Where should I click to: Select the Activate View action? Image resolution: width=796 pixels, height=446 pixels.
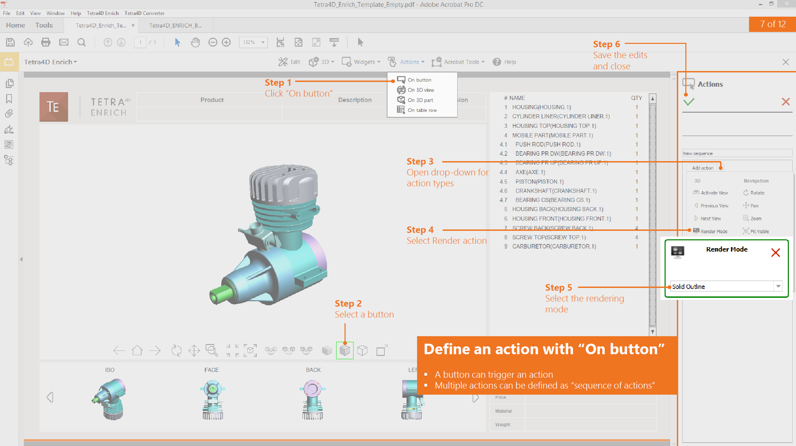(x=711, y=193)
